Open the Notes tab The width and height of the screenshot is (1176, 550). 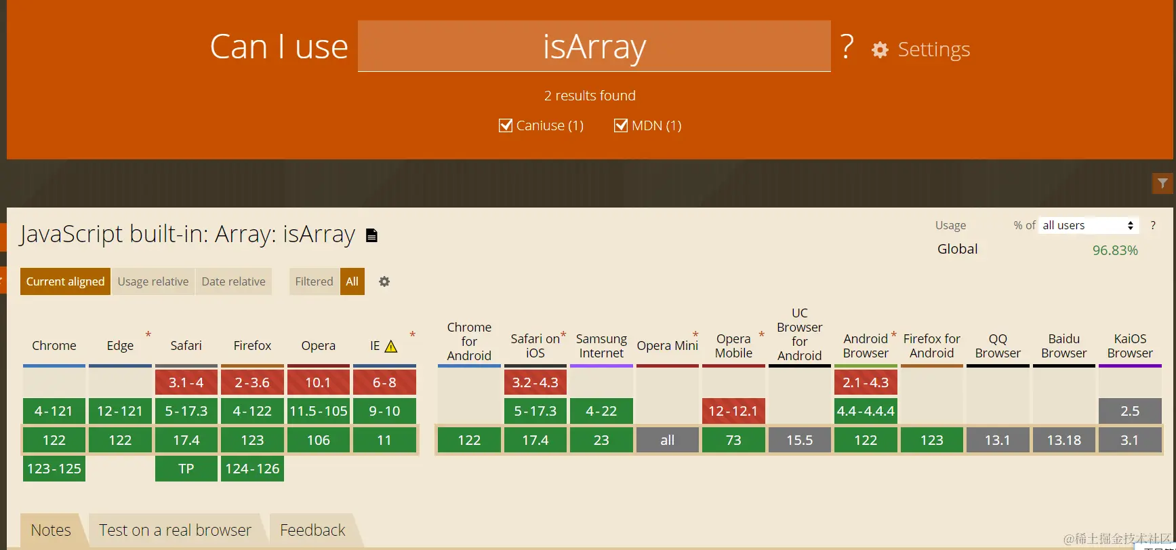tap(51, 530)
